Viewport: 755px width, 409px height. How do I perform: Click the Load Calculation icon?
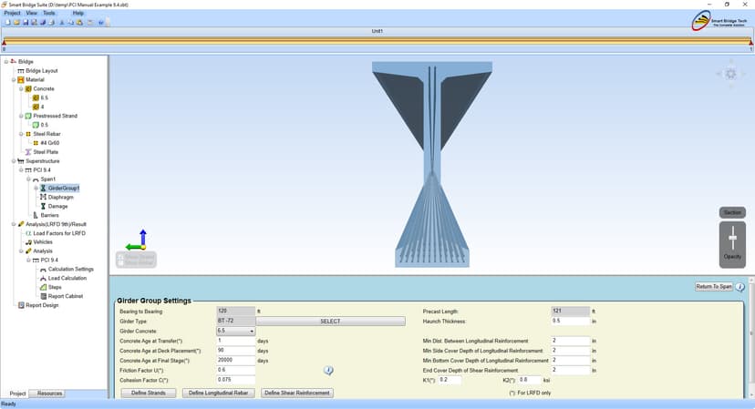tap(44, 278)
